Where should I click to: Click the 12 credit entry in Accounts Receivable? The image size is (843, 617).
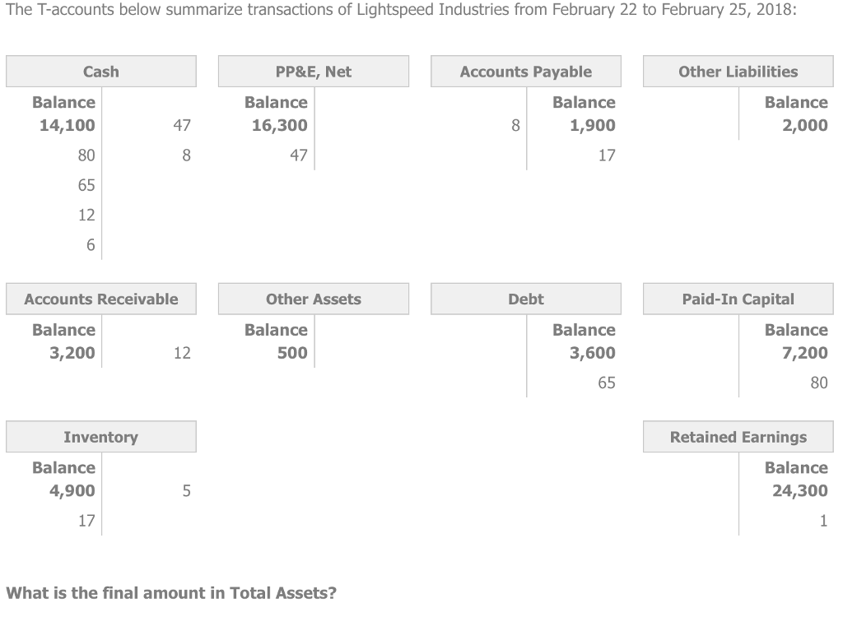tap(182, 353)
